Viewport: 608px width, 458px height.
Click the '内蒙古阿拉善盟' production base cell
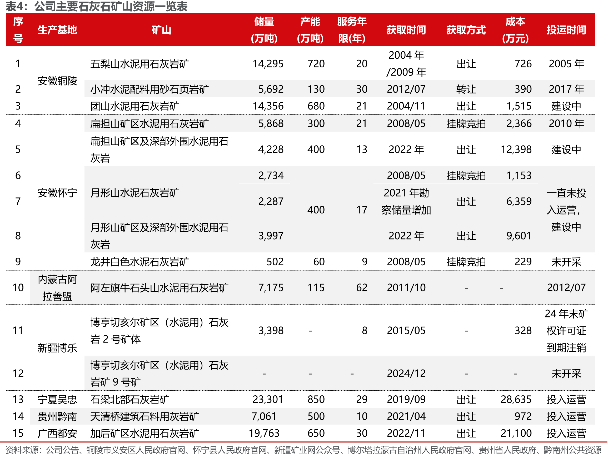click(57, 288)
